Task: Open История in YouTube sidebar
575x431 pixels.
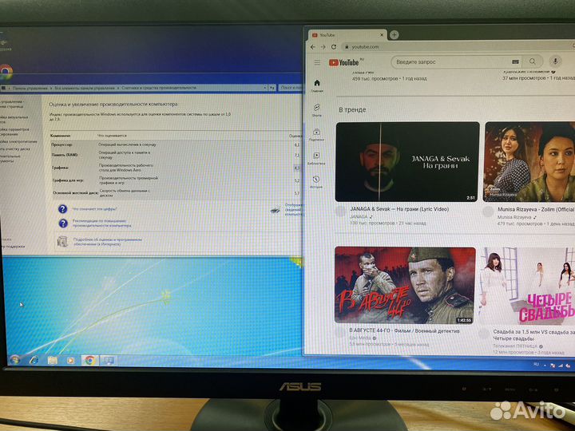Action: click(316, 182)
